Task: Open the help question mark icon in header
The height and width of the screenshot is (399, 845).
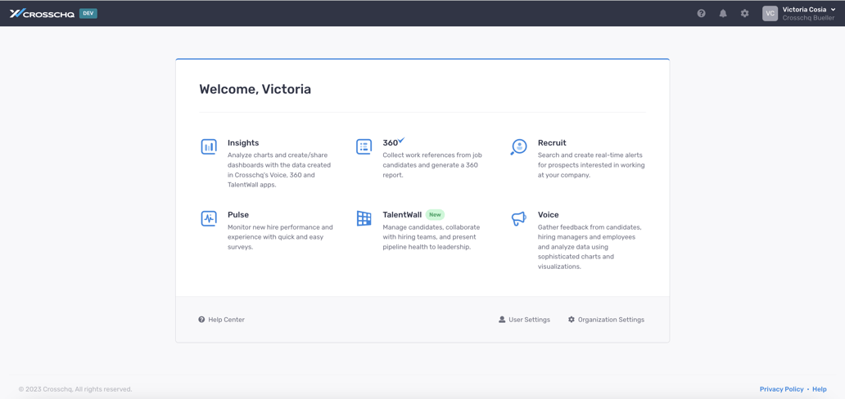Action: tap(701, 13)
